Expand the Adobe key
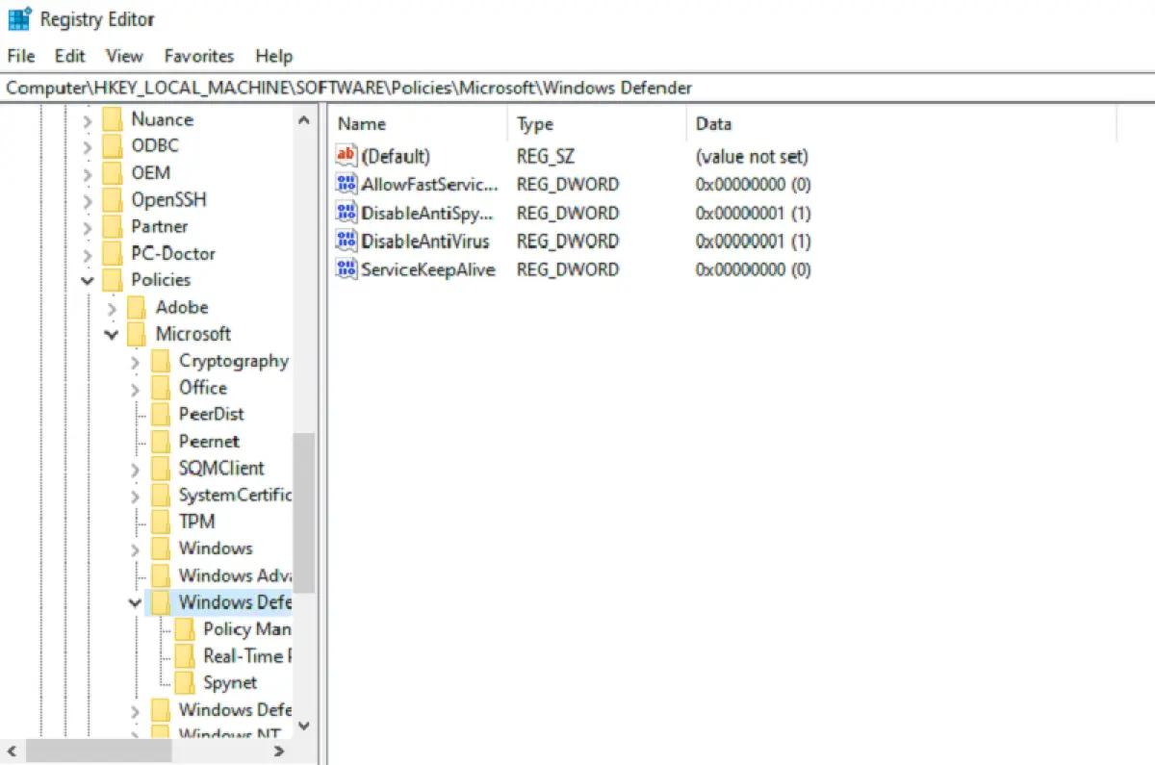 [x=112, y=308]
